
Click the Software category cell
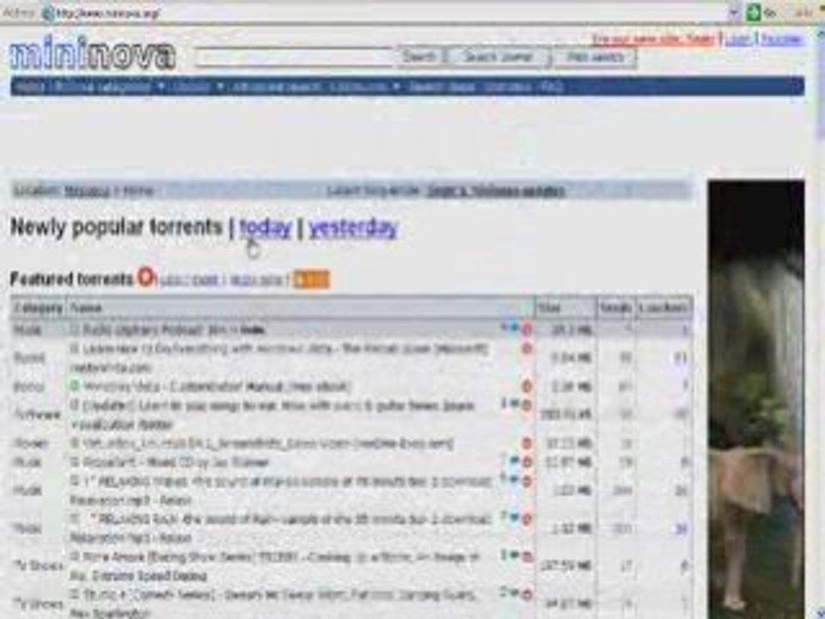coord(37,415)
